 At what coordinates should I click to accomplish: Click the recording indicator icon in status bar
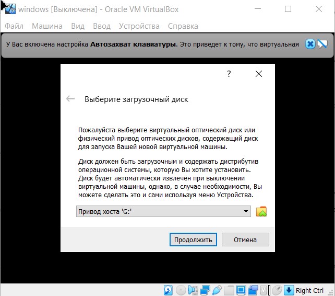point(253,290)
